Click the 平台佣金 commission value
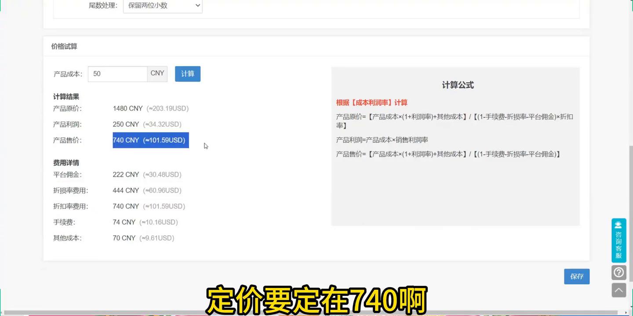The height and width of the screenshot is (316, 633). [126, 174]
